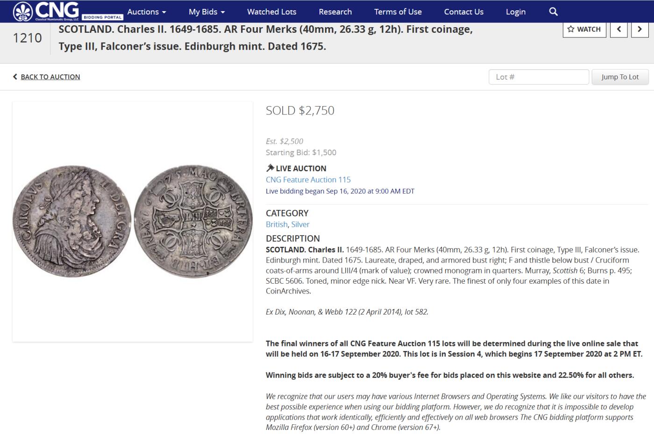Click the Jump To Lot button
This screenshot has width=654, height=437.
(620, 77)
